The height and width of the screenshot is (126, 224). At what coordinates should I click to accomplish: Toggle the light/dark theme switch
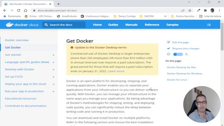(178, 54)
